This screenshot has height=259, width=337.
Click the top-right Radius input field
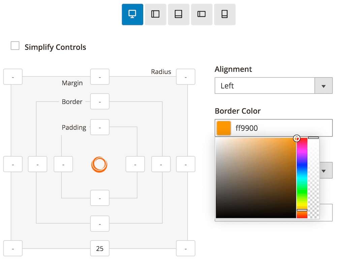(x=185, y=76)
